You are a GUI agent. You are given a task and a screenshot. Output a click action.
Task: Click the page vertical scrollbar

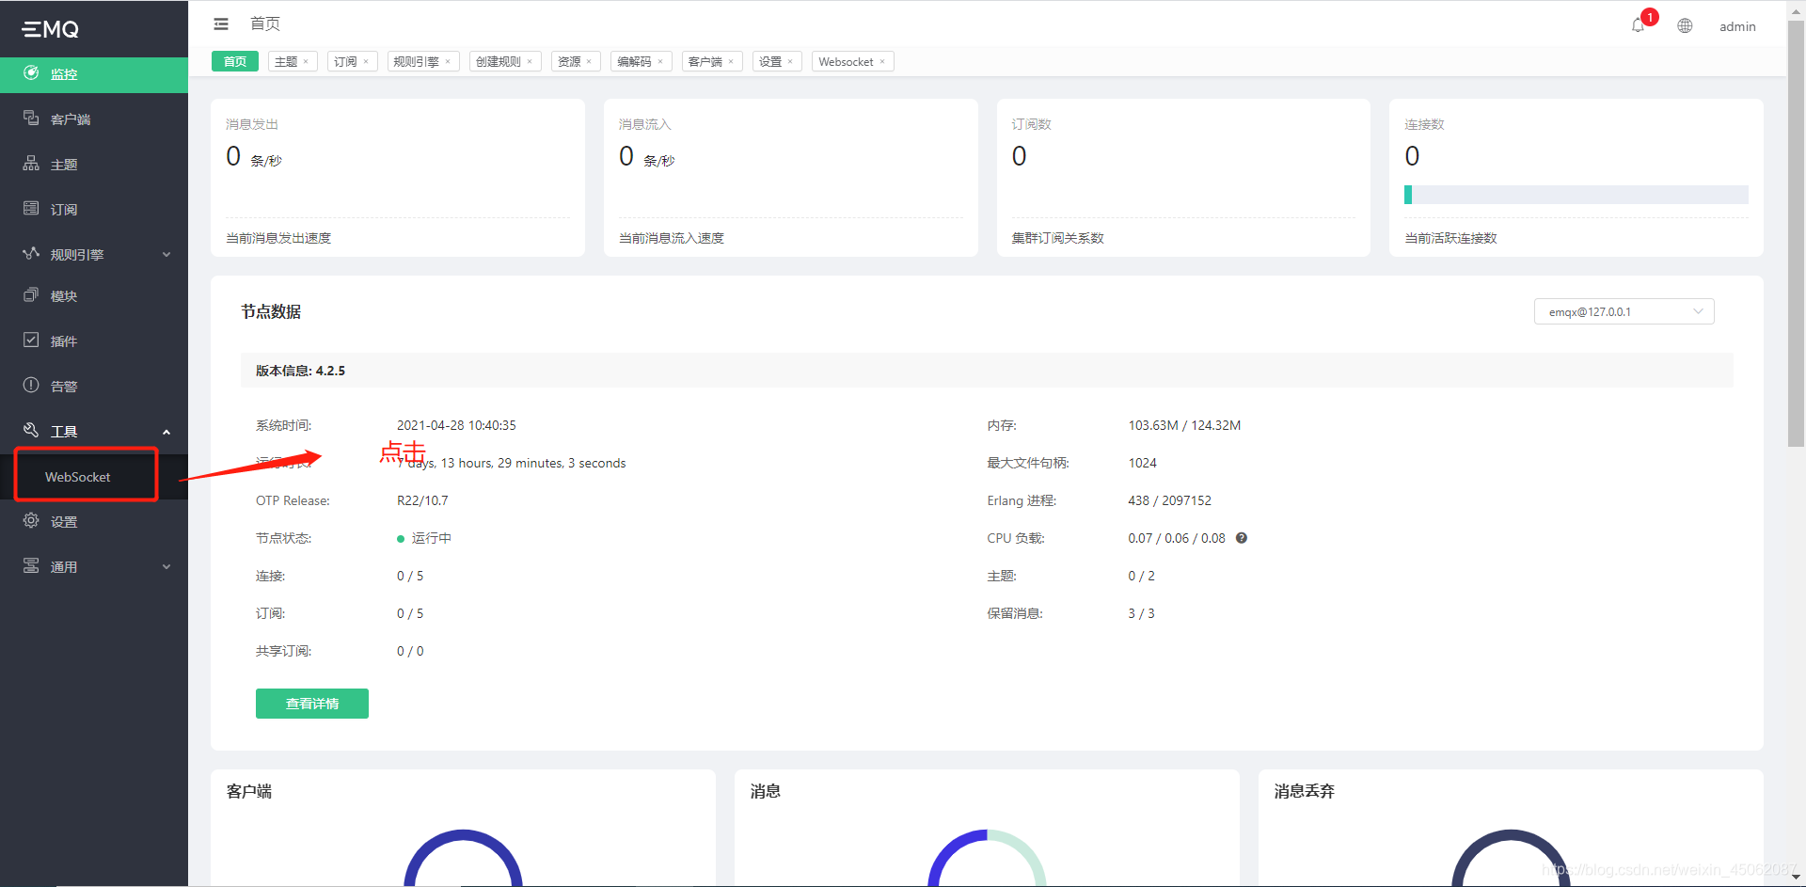click(1796, 235)
